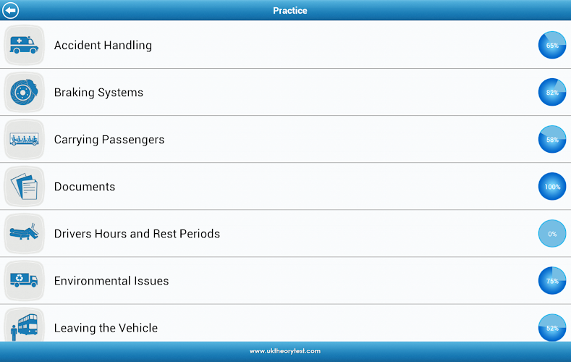
Task: Click the double-decker bus icon
Action: 25,326
